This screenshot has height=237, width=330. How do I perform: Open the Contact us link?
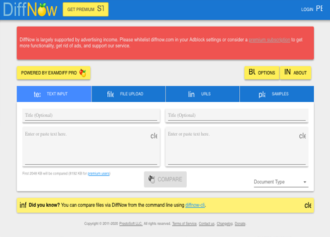coord(206,224)
